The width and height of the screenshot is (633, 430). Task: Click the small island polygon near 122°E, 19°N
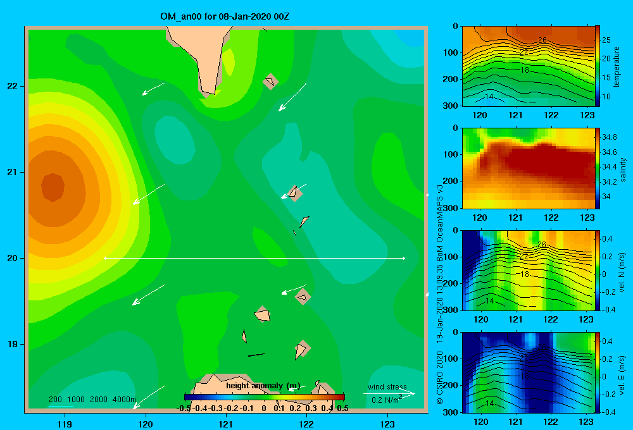pos(301,350)
